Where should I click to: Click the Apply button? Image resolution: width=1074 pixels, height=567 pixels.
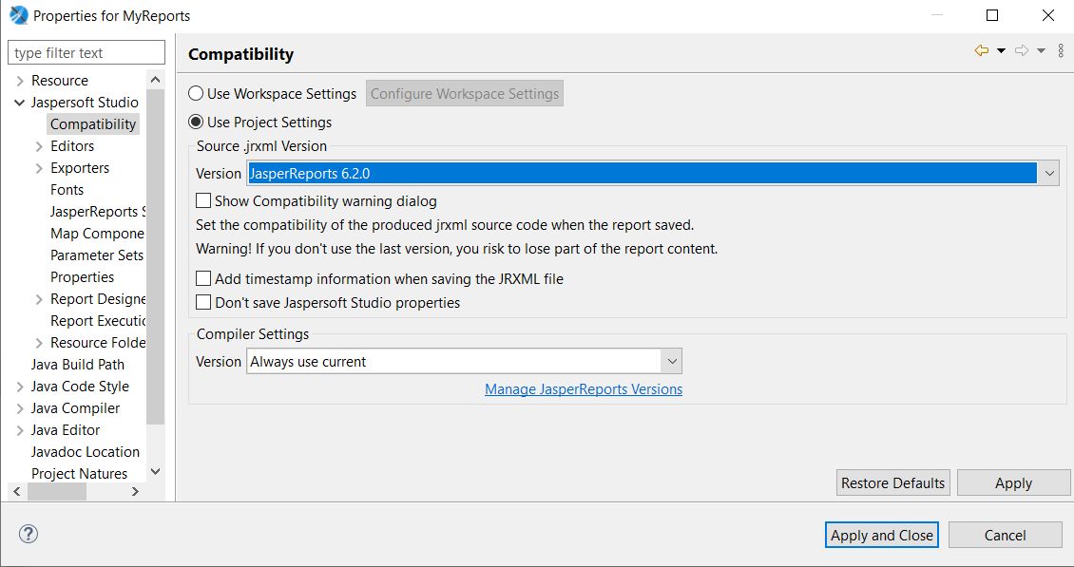click(x=1014, y=482)
